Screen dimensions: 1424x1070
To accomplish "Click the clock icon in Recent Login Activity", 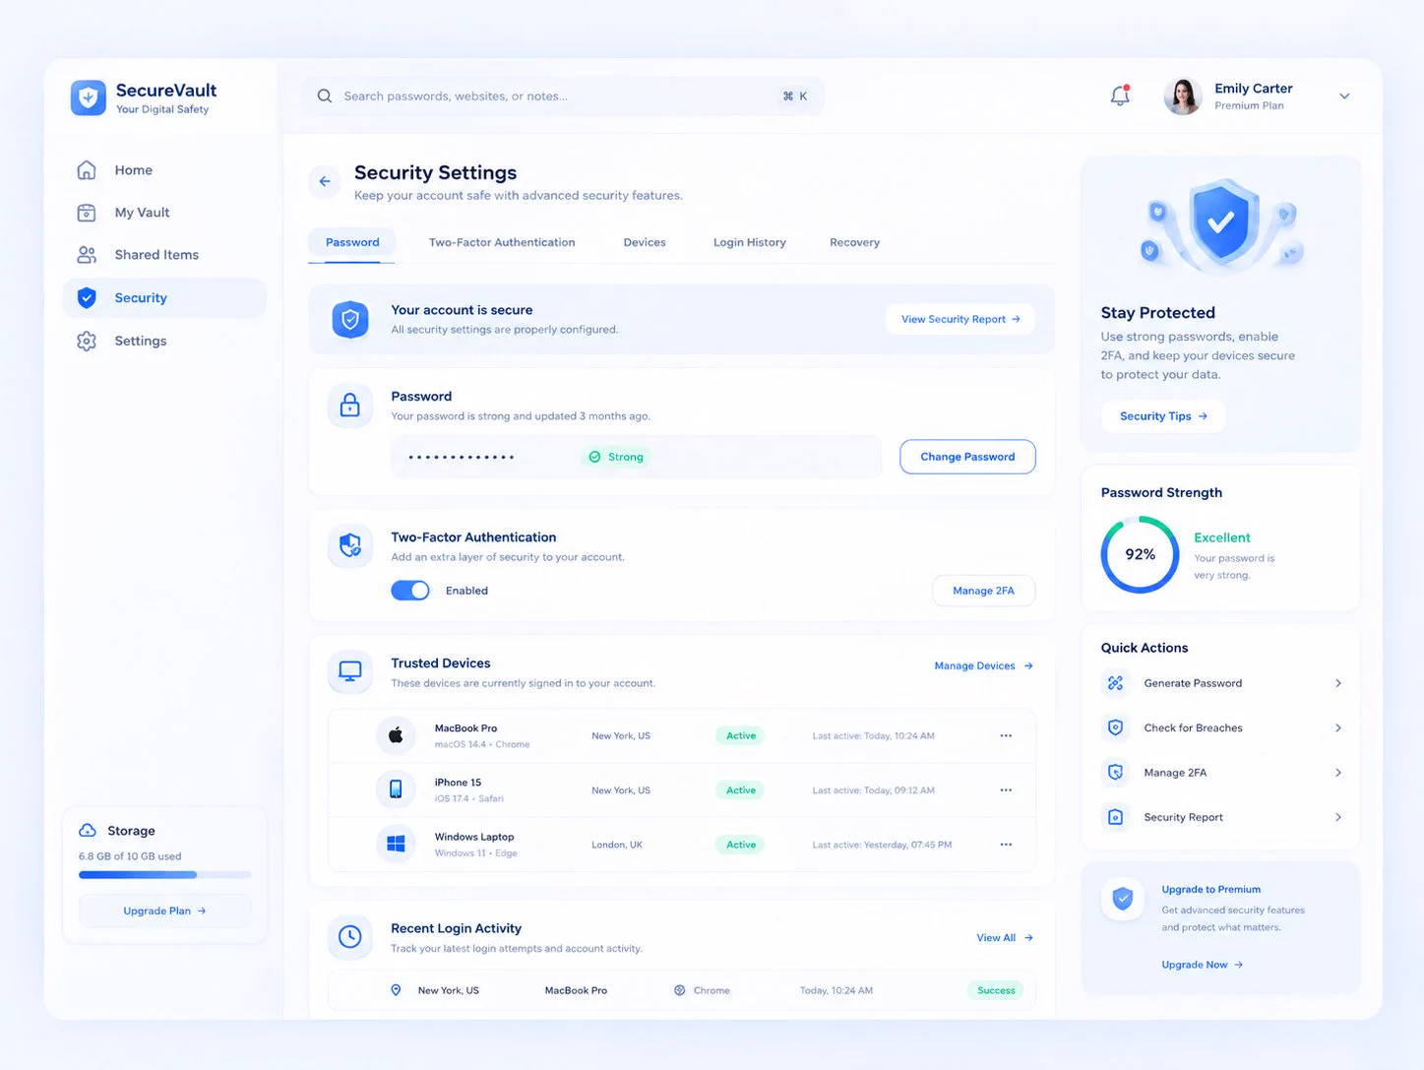I will click(x=349, y=937).
